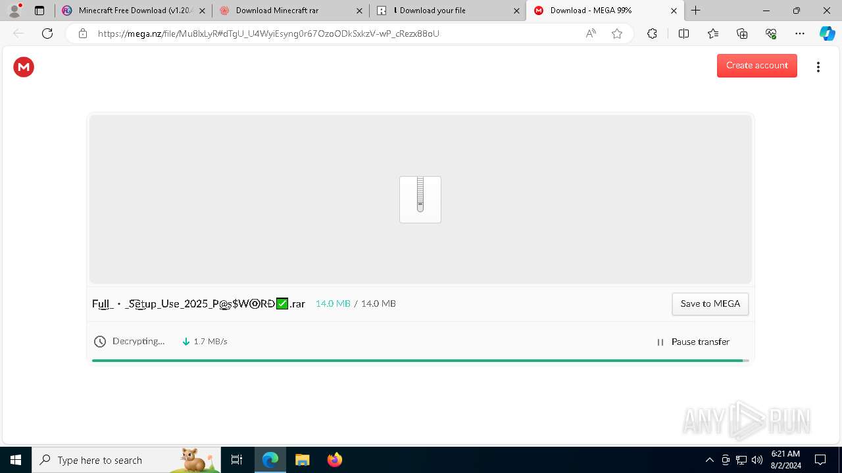Open the Favorites list icon
This screenshot has height=473, width=842.
713,34
